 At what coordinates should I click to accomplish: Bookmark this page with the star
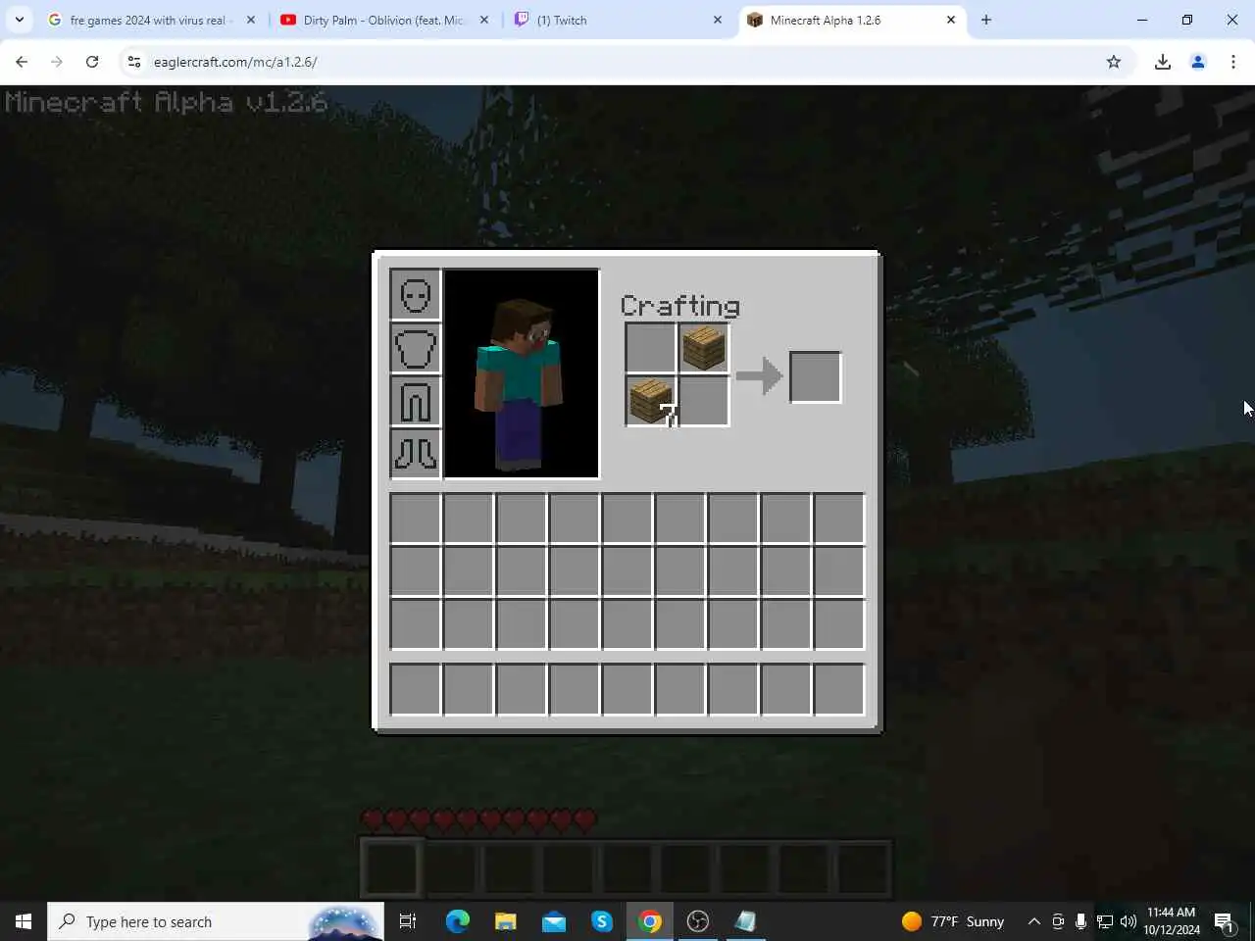click(1114, 62)
